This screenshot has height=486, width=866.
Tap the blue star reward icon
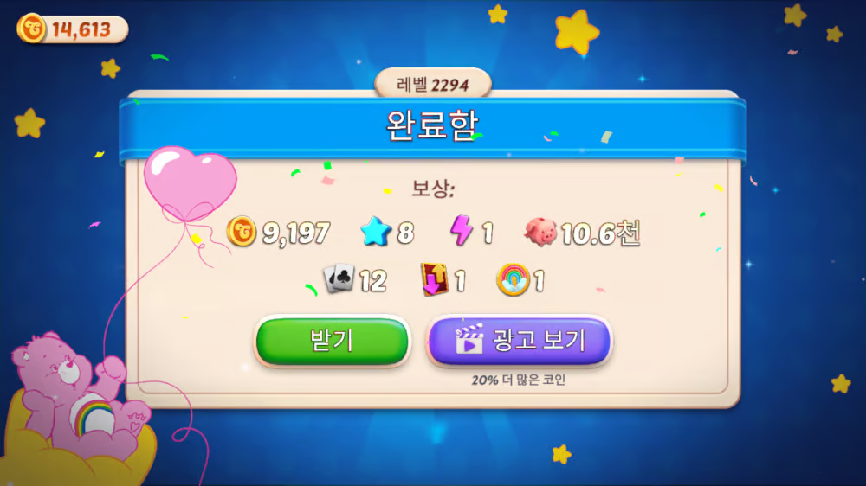tap(376, 231)
